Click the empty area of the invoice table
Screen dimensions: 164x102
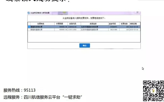click(84, 37)
